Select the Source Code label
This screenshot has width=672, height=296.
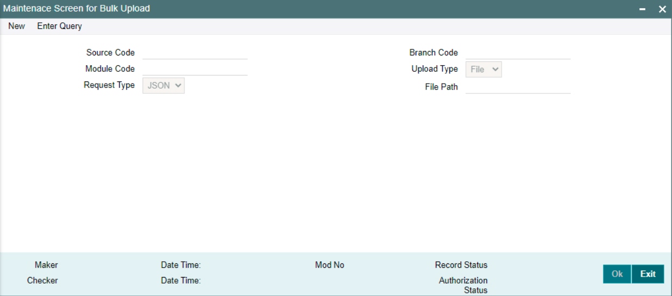(110, 53)
